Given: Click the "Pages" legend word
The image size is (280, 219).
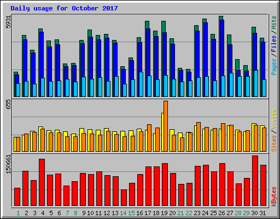Looking at the screenshot, I should click(x=273, y=67).
